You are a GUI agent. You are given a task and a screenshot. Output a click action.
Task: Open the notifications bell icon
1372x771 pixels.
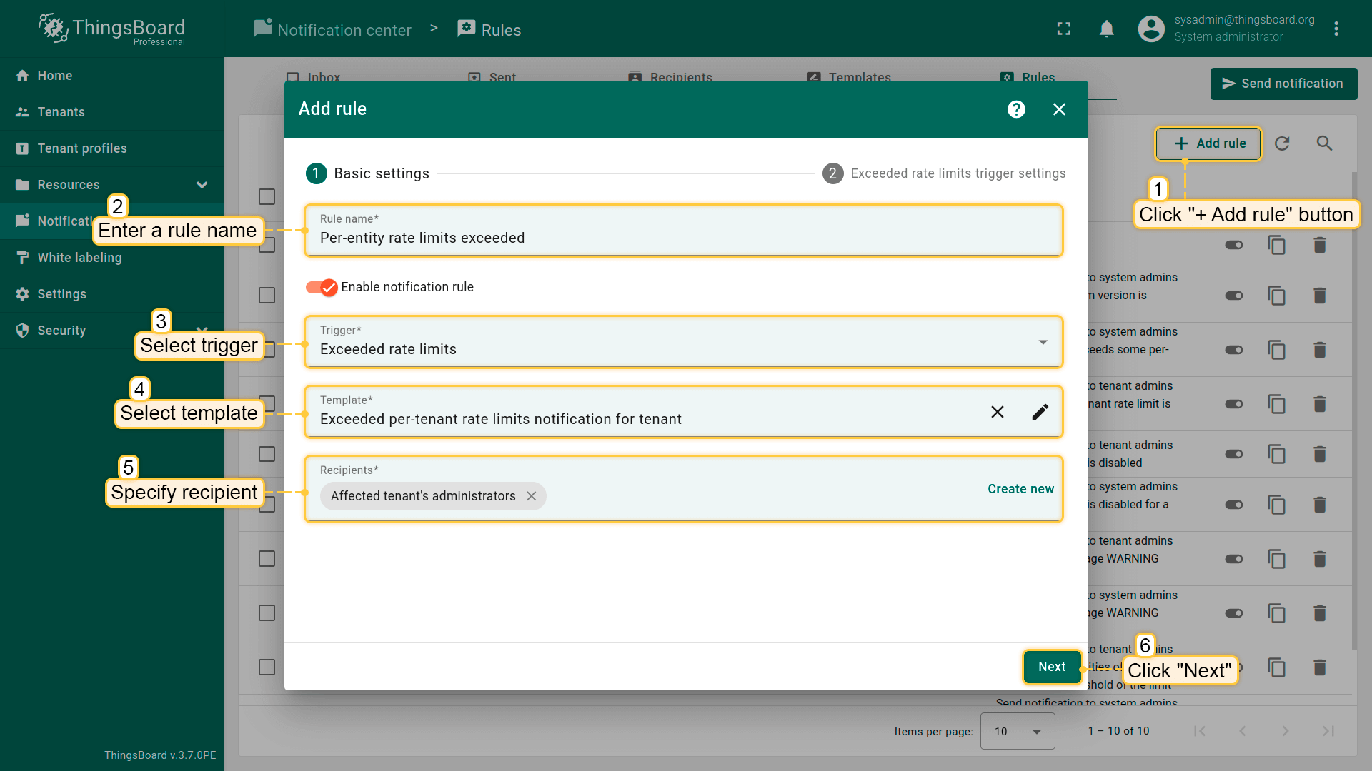1106,29
